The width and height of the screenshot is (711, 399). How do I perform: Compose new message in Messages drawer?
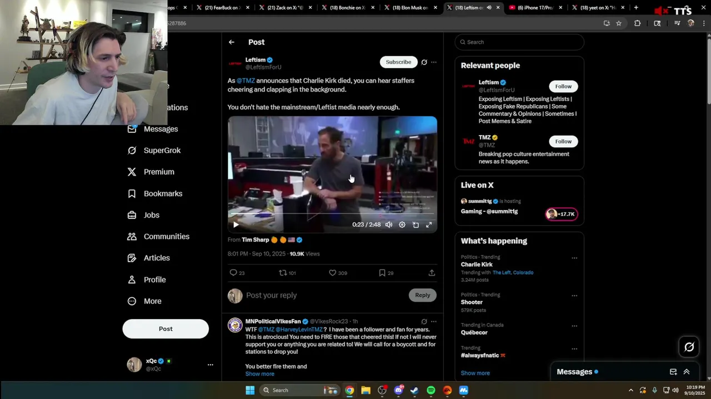pos(673,372)
